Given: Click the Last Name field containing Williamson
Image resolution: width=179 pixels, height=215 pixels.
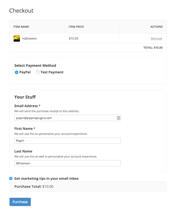Looking at the screenshot, I should [67, 163].
